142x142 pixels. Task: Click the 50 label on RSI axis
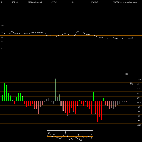point(2,37)
